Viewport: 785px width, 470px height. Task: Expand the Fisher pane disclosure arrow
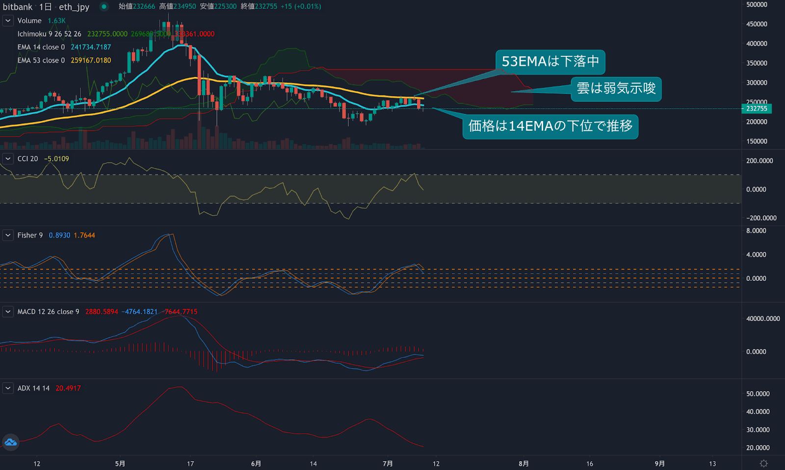point(7,235)
